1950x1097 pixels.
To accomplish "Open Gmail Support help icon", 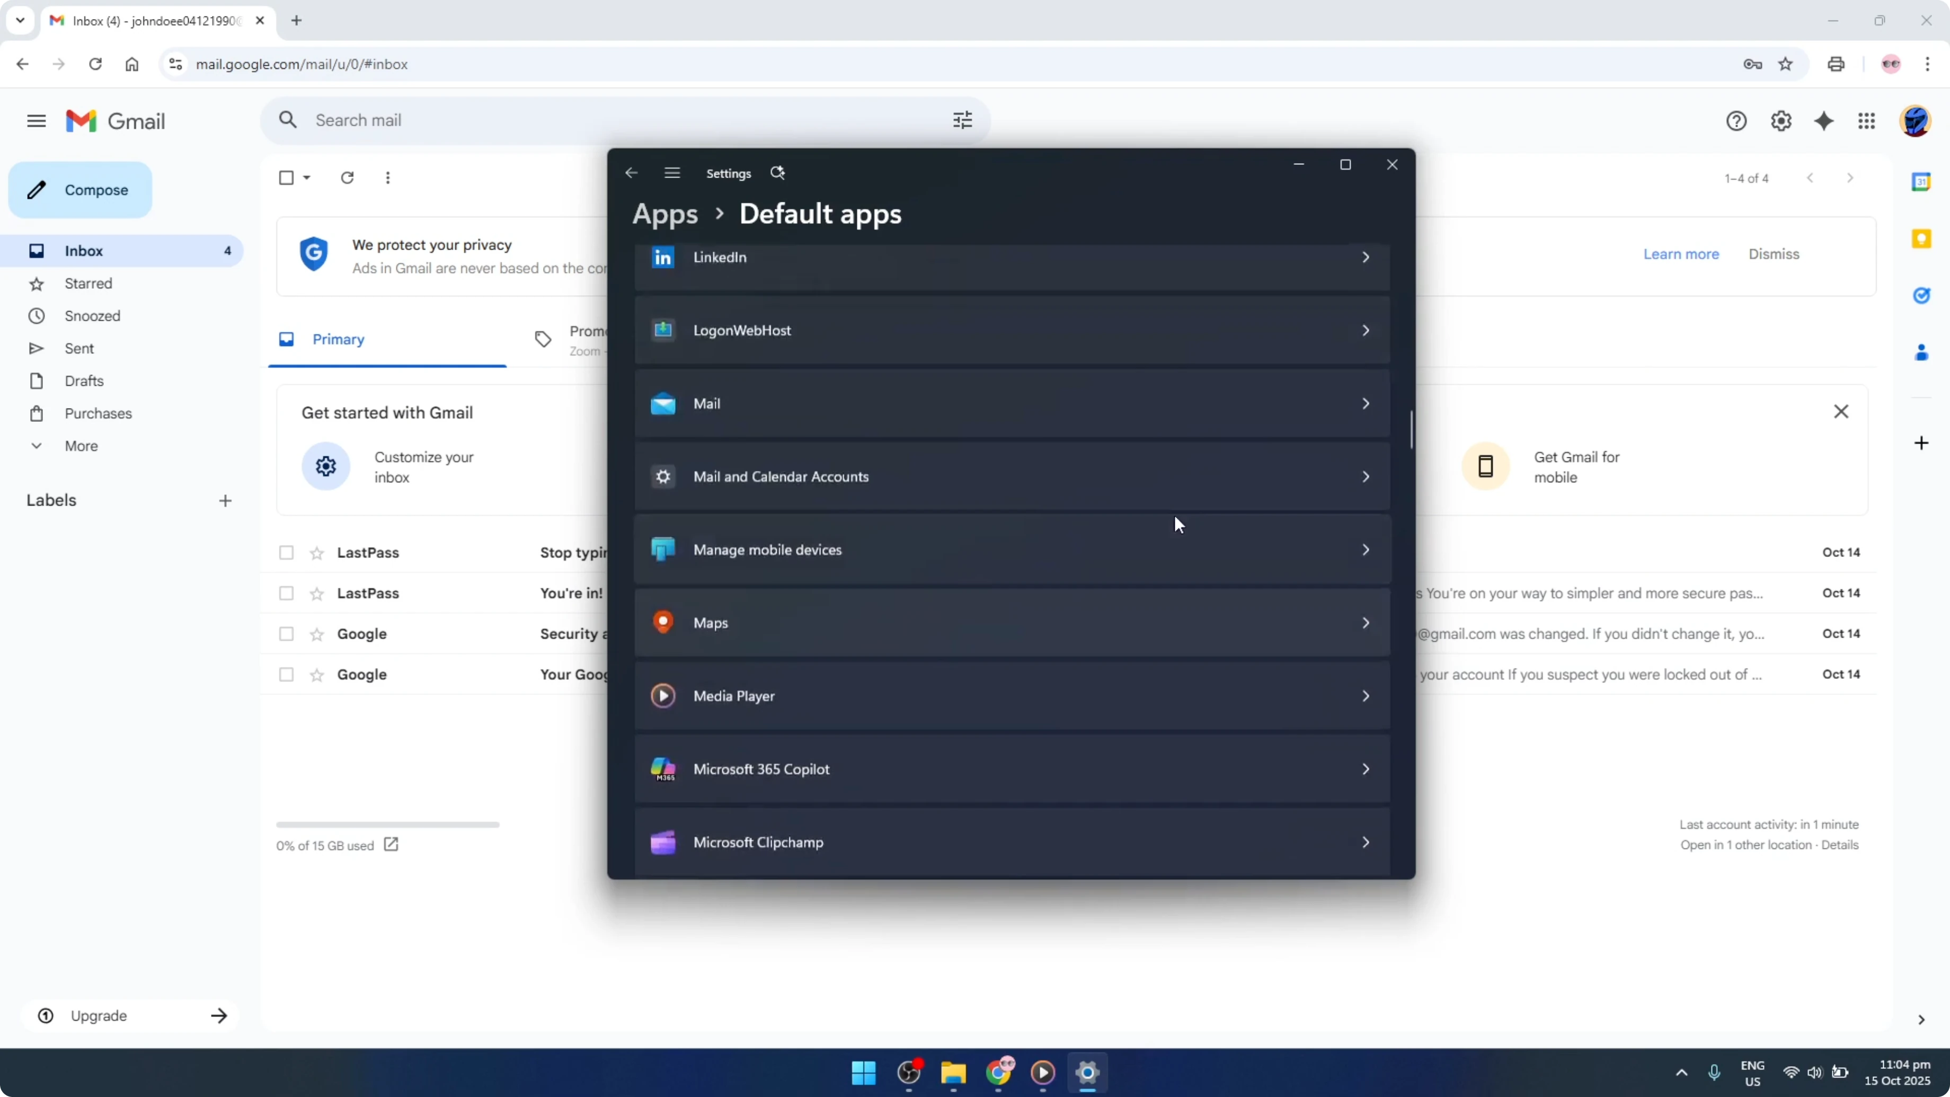I will [x=1736, y=121].
